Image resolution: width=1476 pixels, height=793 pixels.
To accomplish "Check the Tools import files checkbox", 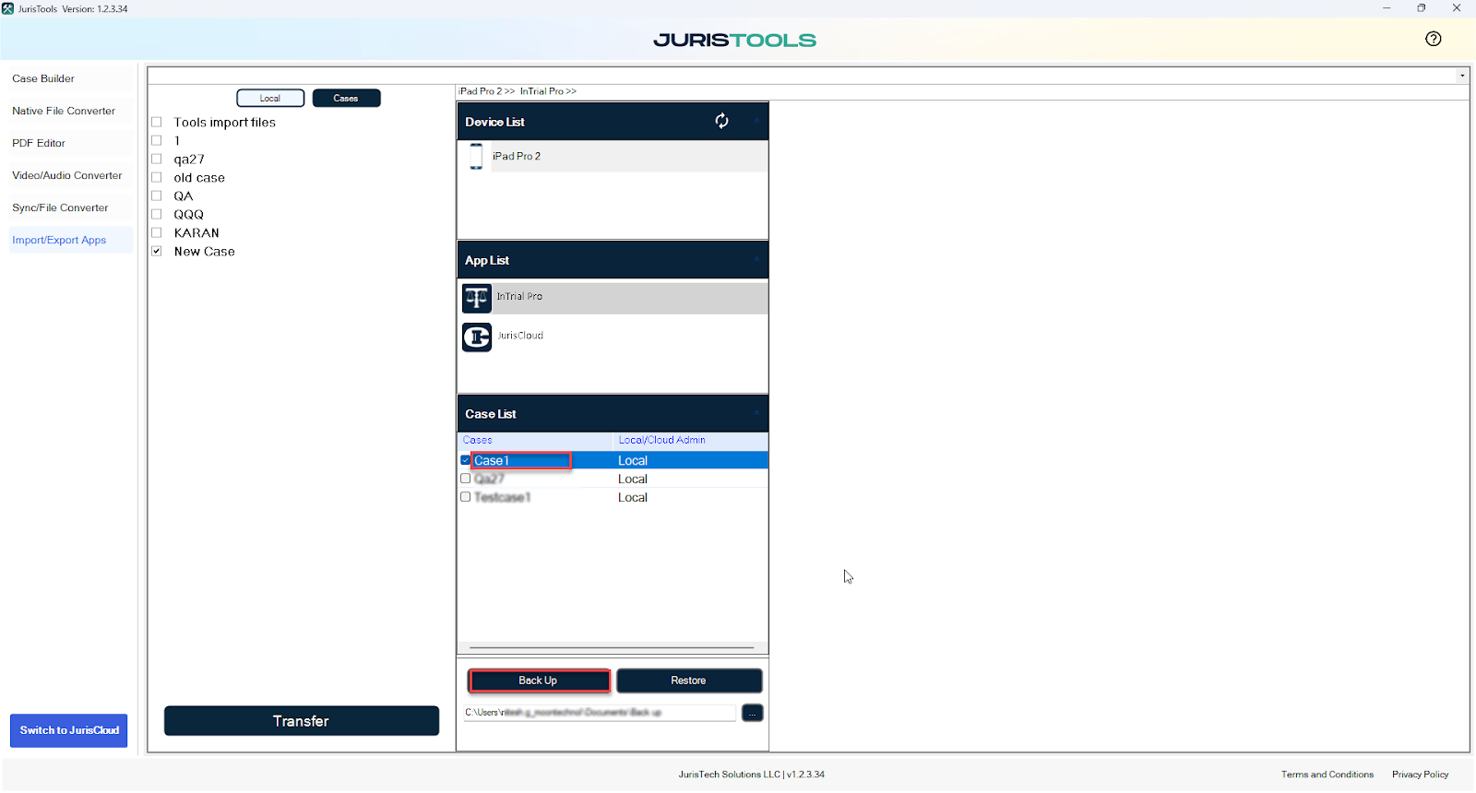I will coord(157,122).
